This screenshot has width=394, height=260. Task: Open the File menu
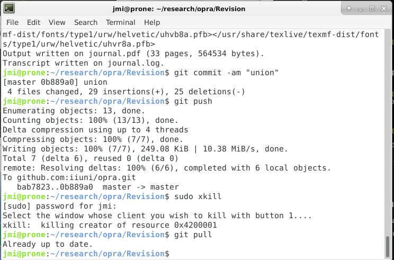tap(12, 22)
